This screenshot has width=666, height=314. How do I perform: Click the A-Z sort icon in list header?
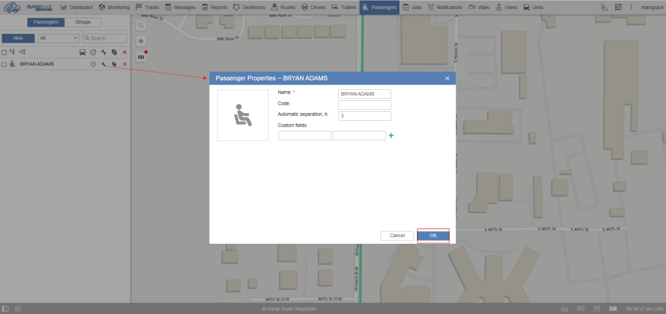pos(12,51)
